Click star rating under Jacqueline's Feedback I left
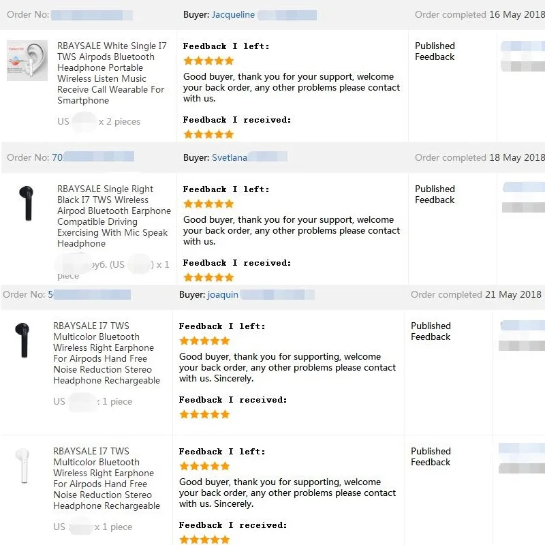 [208, 61]
